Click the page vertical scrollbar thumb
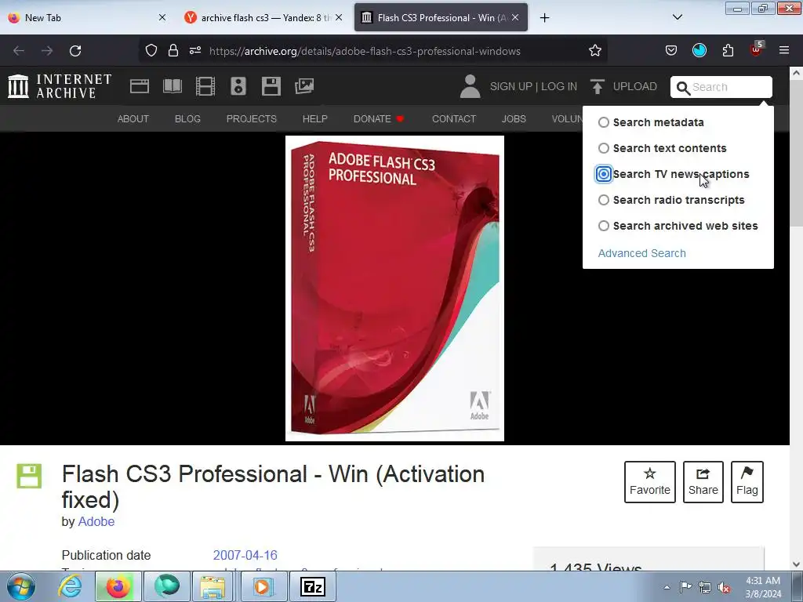 pos(796,153)
